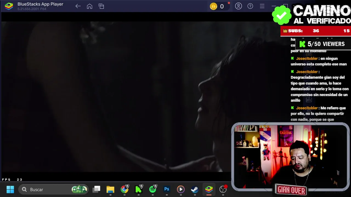Click the coin count number 0
Image resolution: width=351 pixels, height=197 pixels.
tap(222, 6)
